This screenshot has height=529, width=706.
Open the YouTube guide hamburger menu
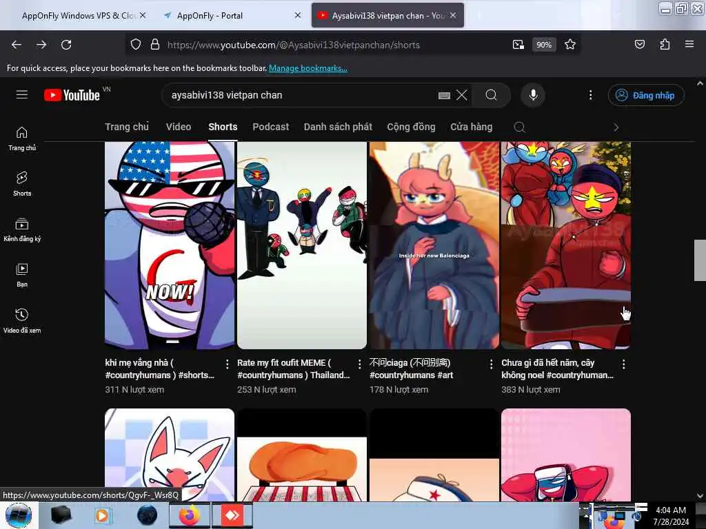(x=22, y=95)
